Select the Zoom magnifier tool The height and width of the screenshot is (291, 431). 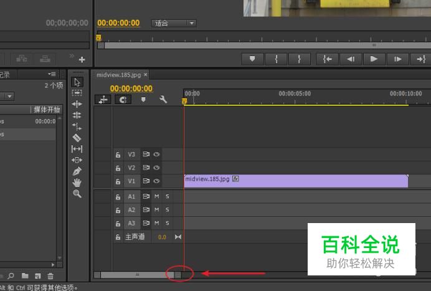[77, 194]
